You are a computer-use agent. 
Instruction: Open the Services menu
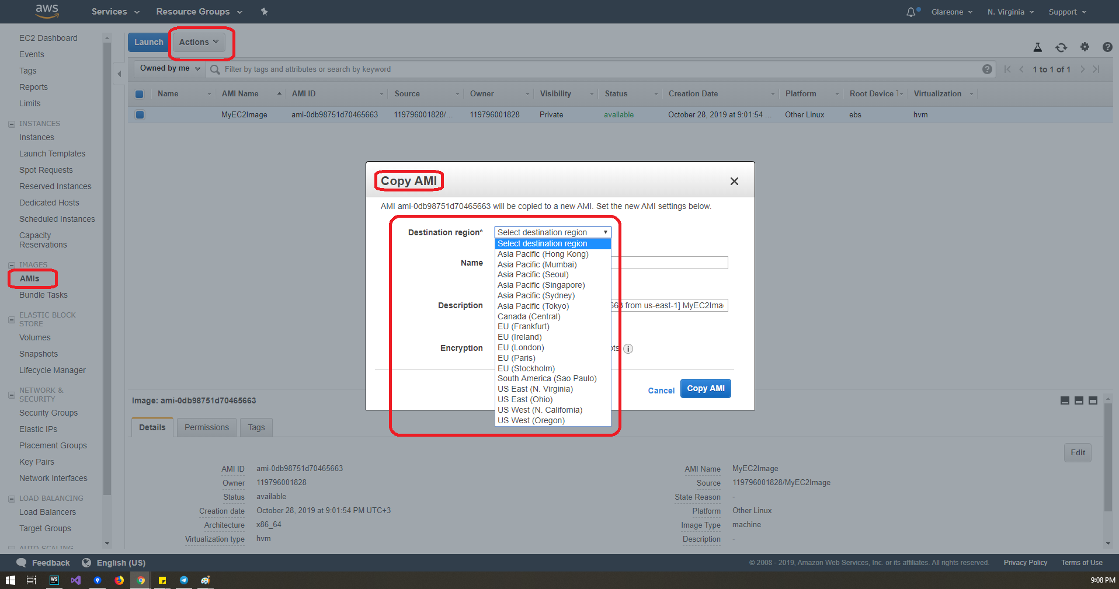pyautogui.click(x=115, y=12)
